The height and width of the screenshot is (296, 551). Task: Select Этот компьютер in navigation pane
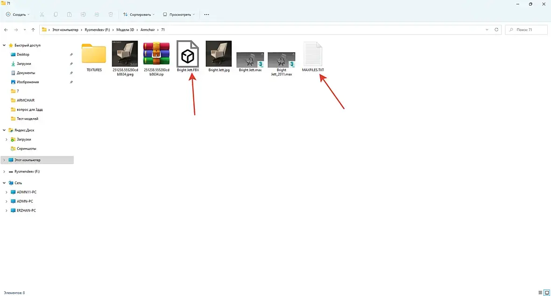click(x=37, y=160)
